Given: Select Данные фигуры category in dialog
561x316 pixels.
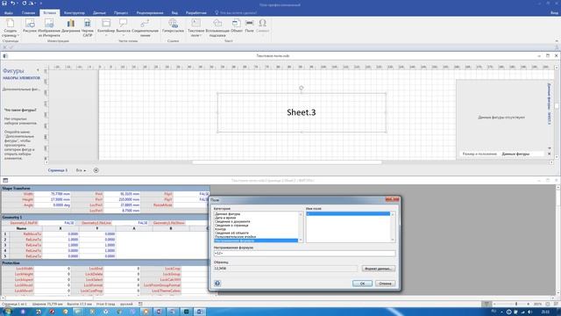Looking at the screenshot, I should (228, 214).
